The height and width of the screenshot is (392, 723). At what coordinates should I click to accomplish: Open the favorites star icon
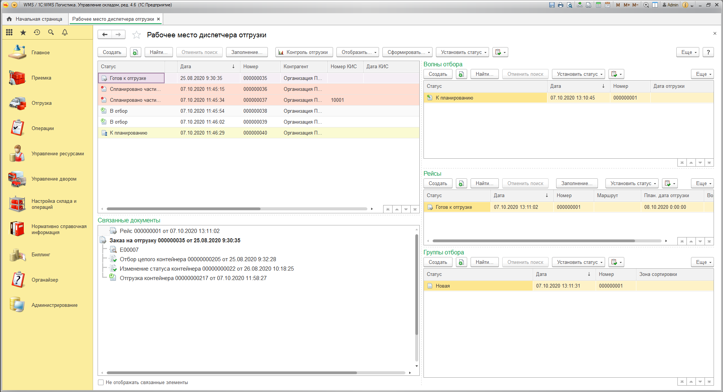(23, 32)
